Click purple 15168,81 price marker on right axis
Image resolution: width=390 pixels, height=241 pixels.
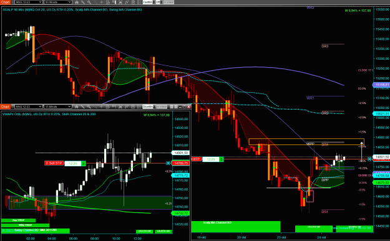[x=381, y=85]
